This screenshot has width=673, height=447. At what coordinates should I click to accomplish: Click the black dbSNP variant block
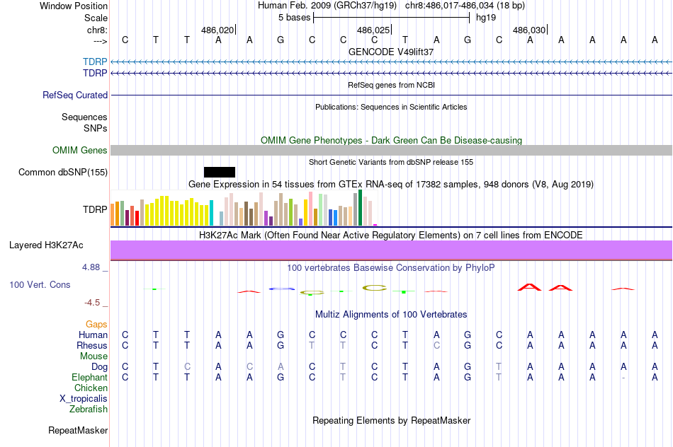click(220, 172)
